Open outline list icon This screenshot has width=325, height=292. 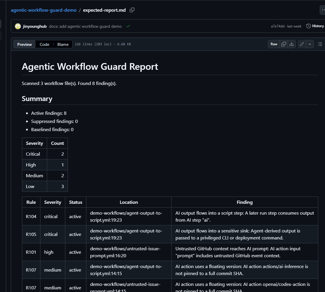tap(320, 44)
